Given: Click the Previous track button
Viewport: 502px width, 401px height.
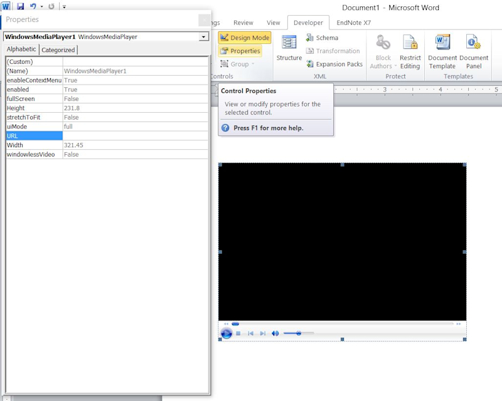Looking at the screenshot, I should 250,333.
